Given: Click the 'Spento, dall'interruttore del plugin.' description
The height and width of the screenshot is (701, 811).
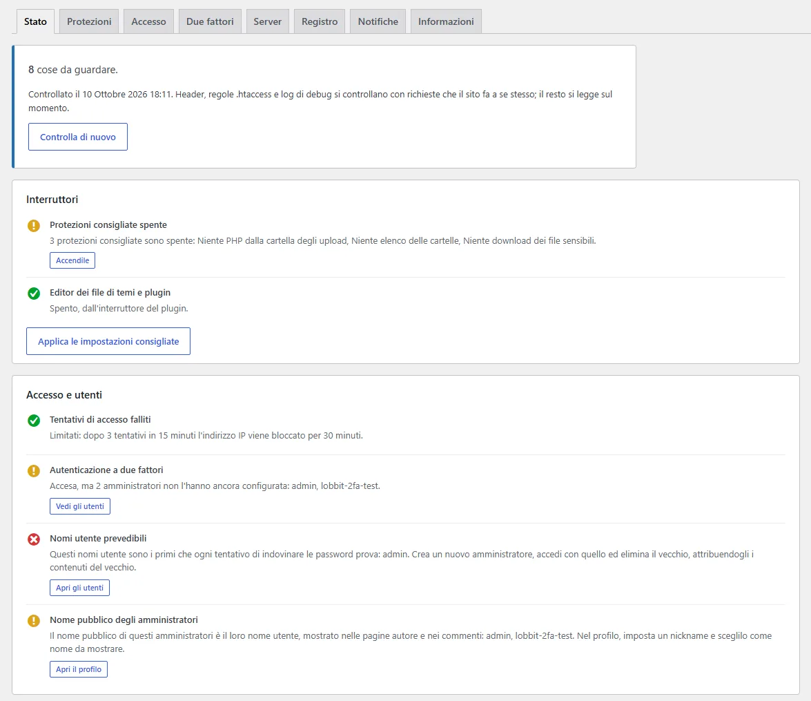Looking at the screenshot, I should pos(119,309).
